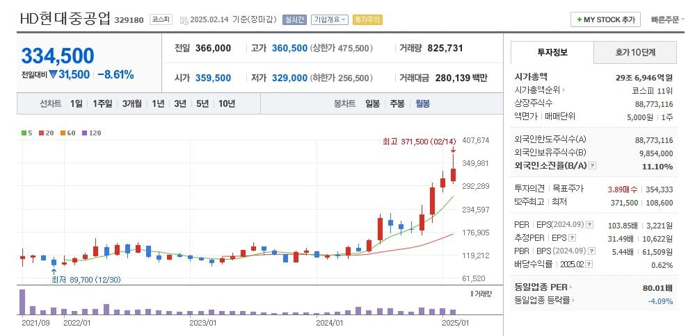Click the 투자주의 warning badge
The height and width of the screenshot is (336, 695).
[x=367, y=20]
